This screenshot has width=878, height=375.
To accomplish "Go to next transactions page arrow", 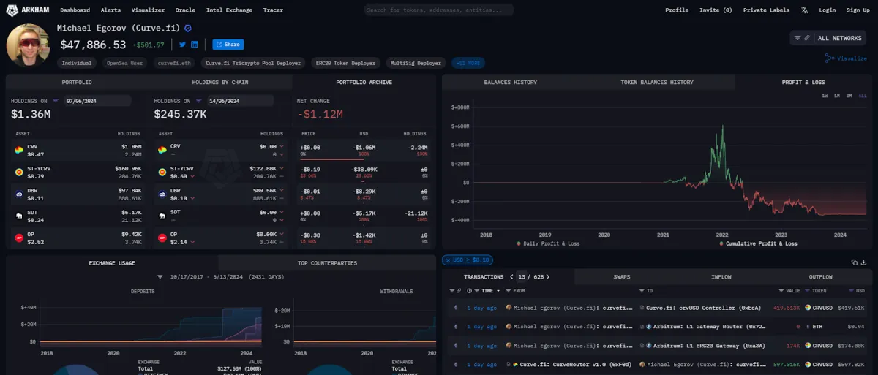I will click(547, 277).
